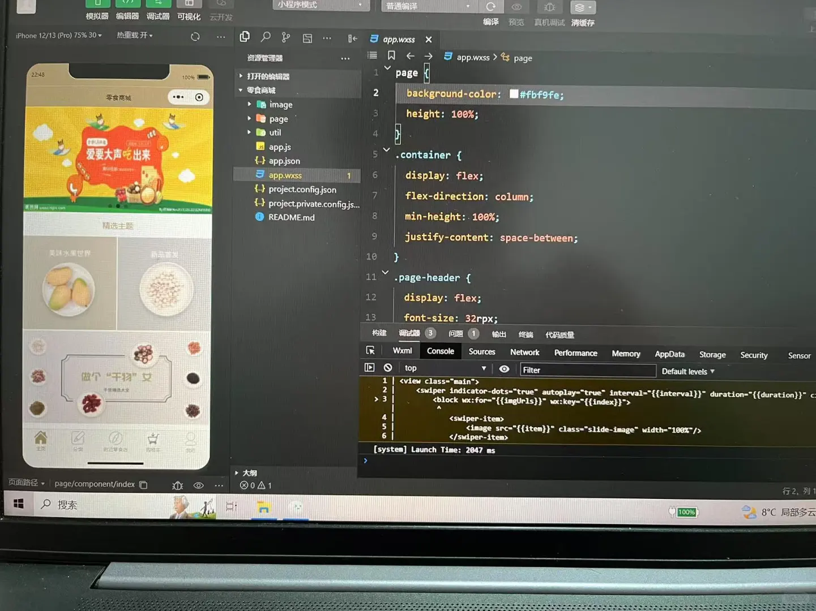Toggle the 调试器 debugger panel
This screenshot has width=816, height=611.
[x=158, y=10]
